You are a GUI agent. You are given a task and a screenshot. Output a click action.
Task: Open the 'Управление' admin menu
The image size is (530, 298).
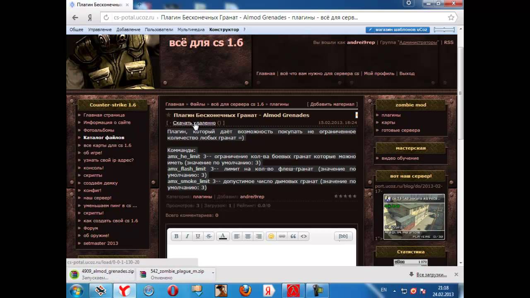tap(100, 30)
